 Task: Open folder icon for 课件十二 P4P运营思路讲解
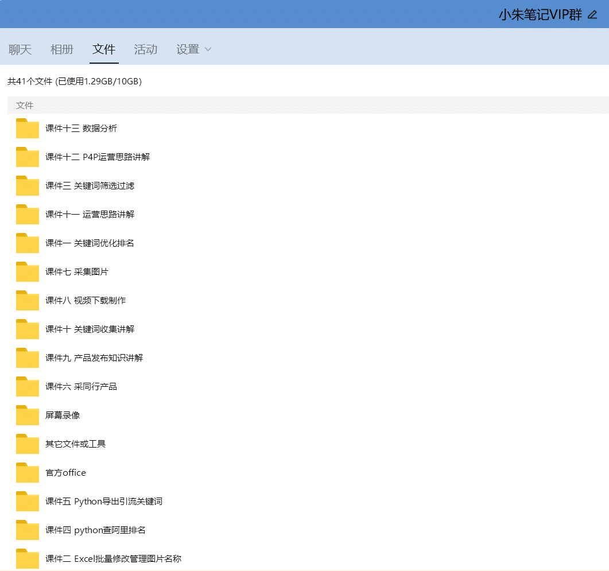[28, 157]
